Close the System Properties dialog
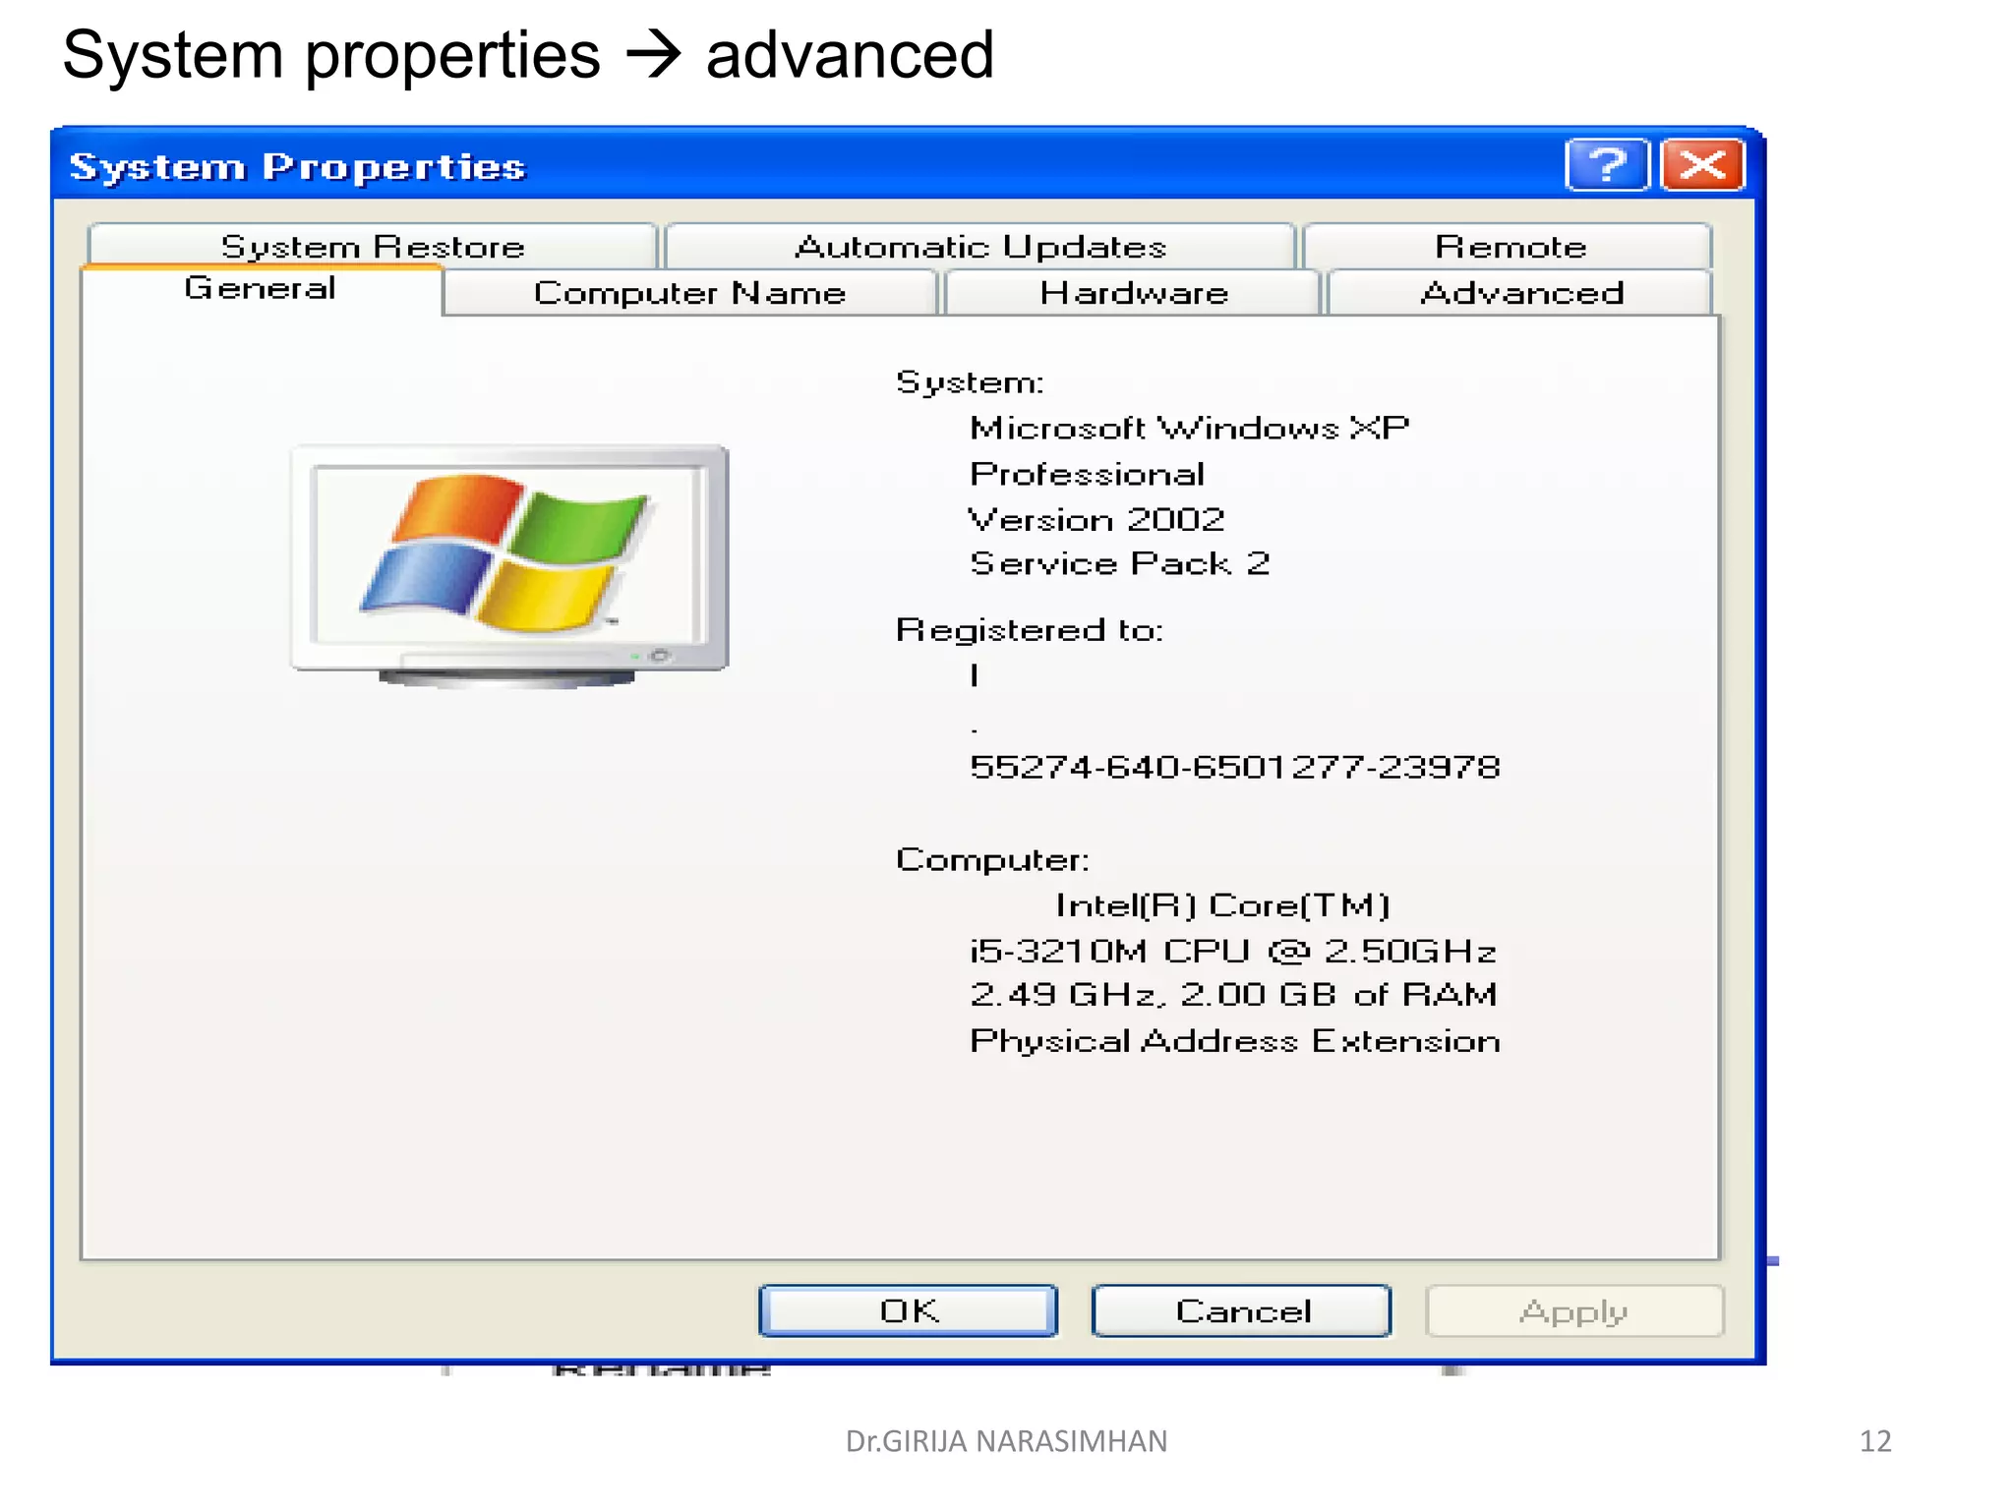Screen dimensions: 2014x1510 tap(1702, 165)
